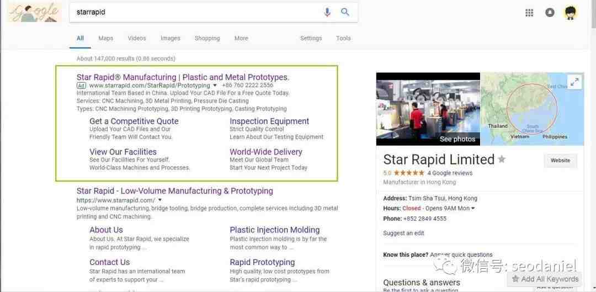Screen dimensions: 596x292
Task: Switch to the Shopping tab
Action: click(207, 39)
